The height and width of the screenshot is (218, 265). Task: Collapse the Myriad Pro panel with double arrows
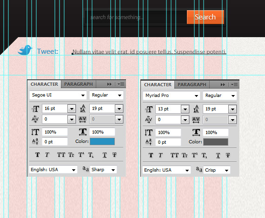coord(223,84)
